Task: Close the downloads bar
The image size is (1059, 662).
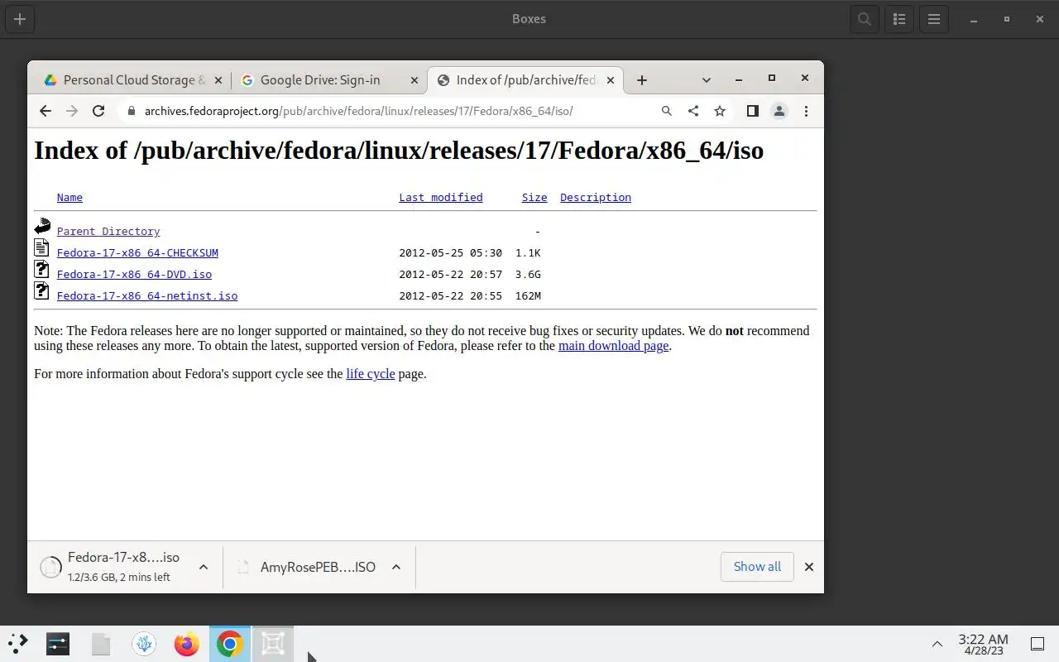Action: click(x=809, y=567)
